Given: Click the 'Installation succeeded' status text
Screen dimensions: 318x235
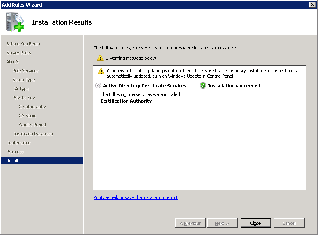Looking at the screenshot, I should tap(234, 86).
